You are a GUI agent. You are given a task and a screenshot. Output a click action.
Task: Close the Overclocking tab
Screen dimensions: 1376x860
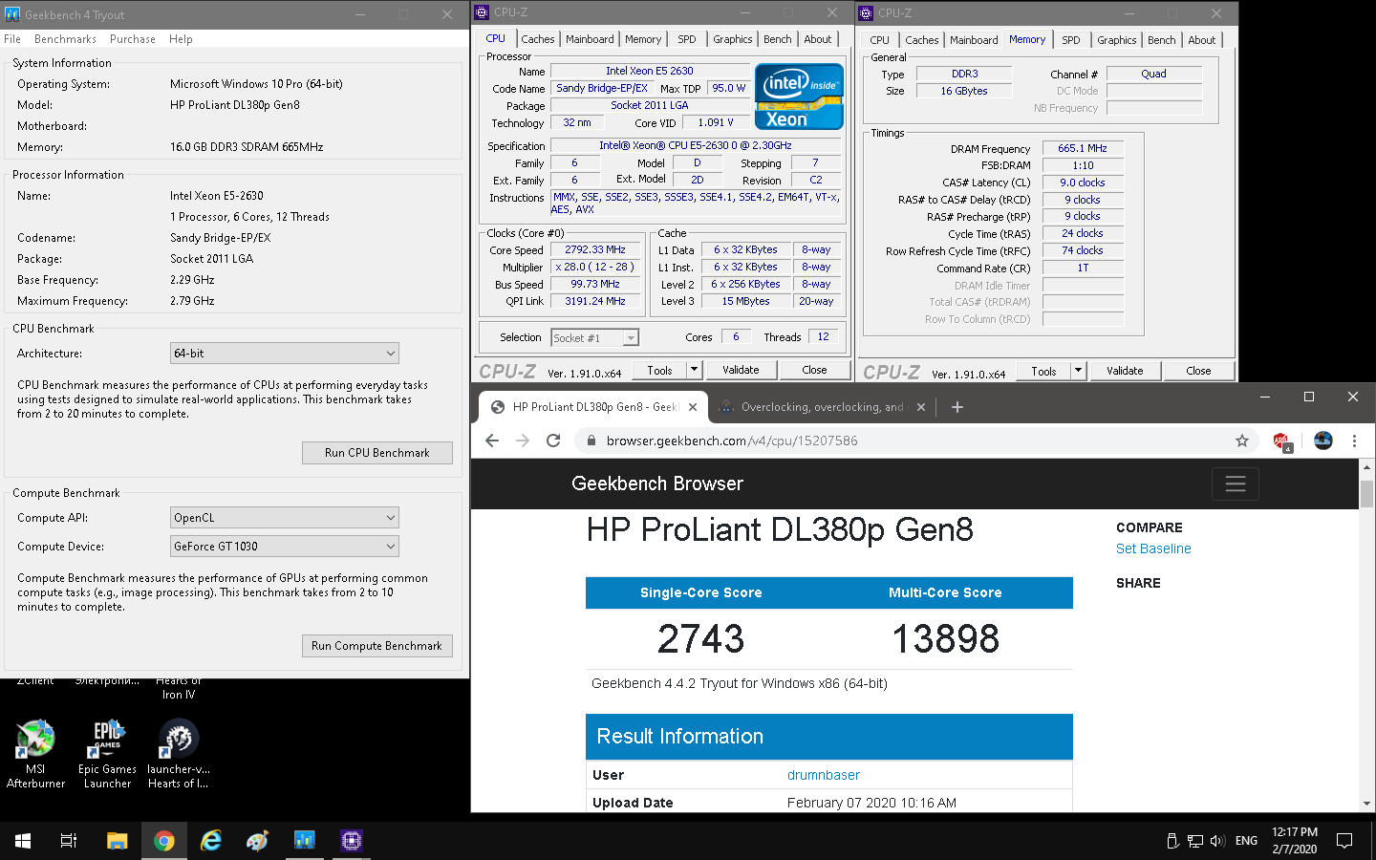(921, 407)
